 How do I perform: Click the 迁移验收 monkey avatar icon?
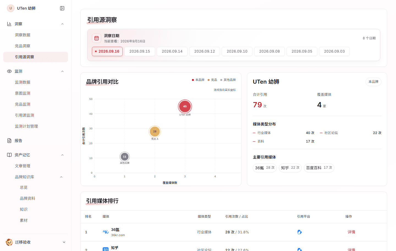click(9, 242)
